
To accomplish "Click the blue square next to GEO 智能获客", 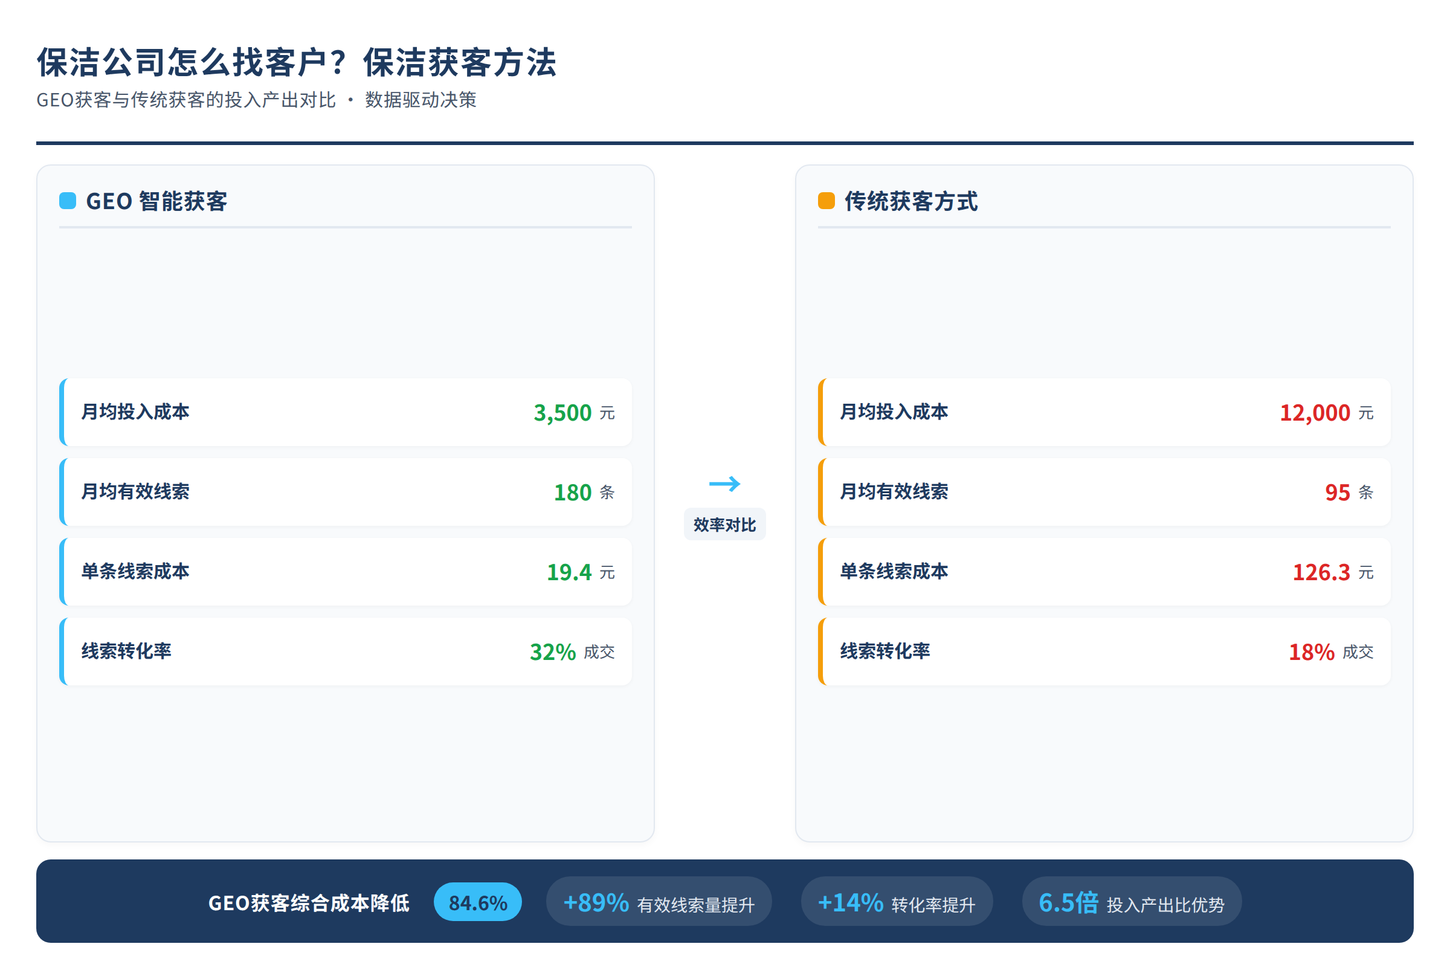I will [x=67, y=201].
